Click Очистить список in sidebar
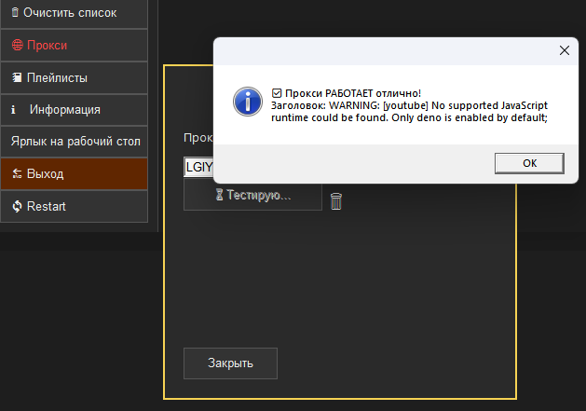This screenshot has width=586, height=411. point(74,13)
